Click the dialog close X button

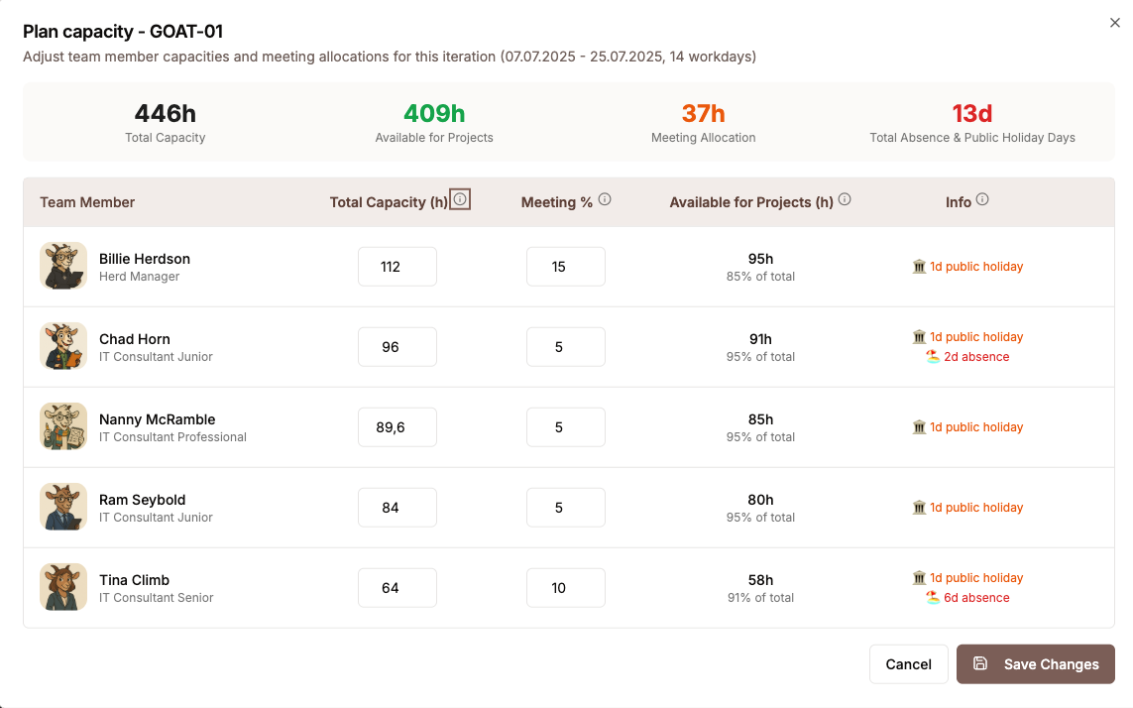(1114, 22)
